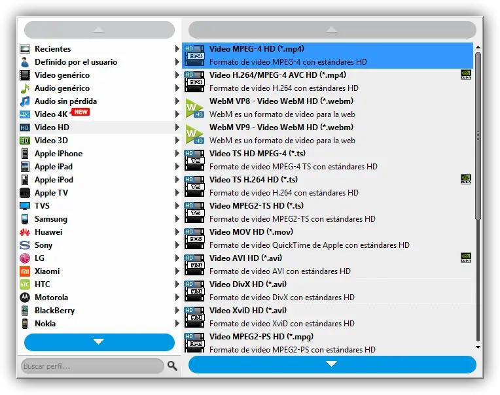Screen dimensions: 500x395
Task: Select Video H.264/MPEG-4 AVC HD (*.mp4)
Action: tap(327, 82)
